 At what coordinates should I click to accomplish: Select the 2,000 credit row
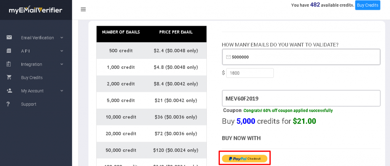pos(152,84)
